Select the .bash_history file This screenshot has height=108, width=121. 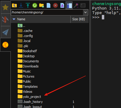pyautogui.click(x=30, y=102)
